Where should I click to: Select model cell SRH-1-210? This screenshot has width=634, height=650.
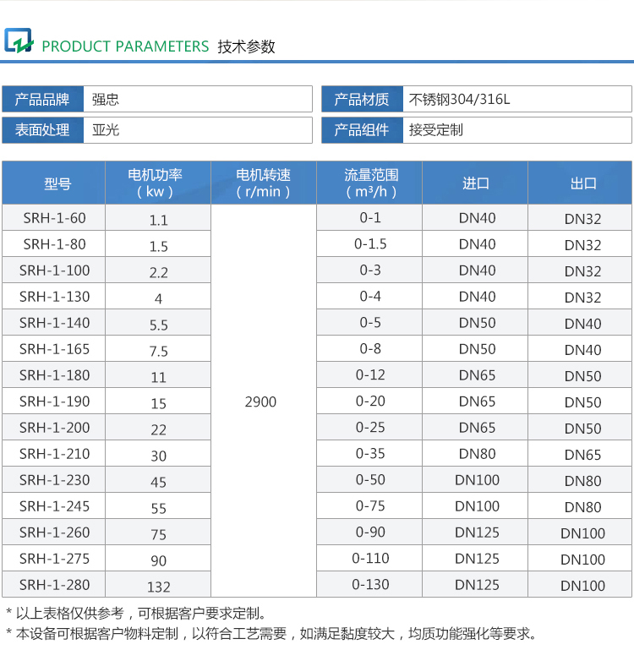[x=54, y=454]
